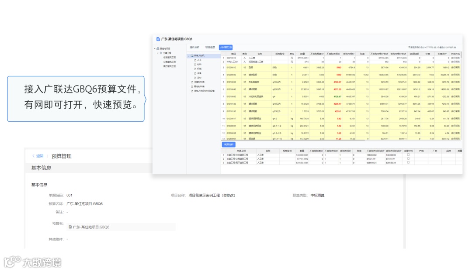Screen dimensions: 472x271
Task: Select the row with code 01000010
Action: (x=340, y=68)
